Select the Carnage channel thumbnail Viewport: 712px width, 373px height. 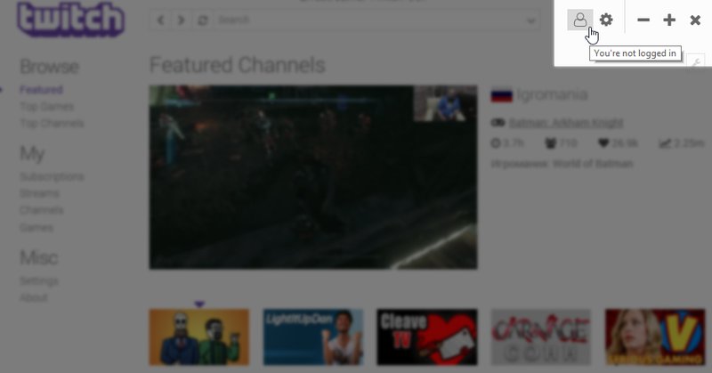[x=541, y=337]
